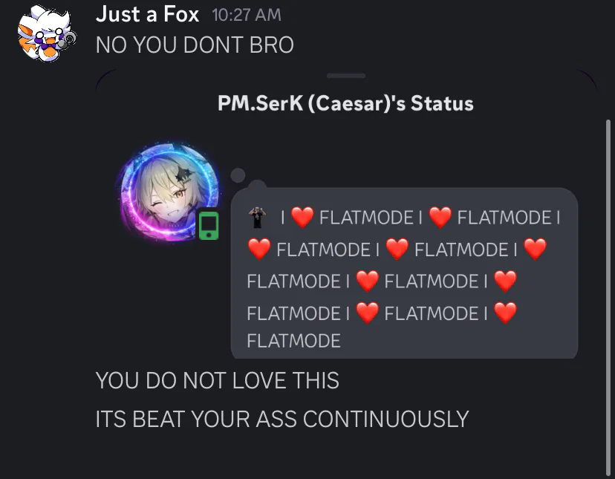Image resolution: width=615 pixels, height=479 pixels.
Task: Open the embedded status screenshot image
Action: pos(346,214)
